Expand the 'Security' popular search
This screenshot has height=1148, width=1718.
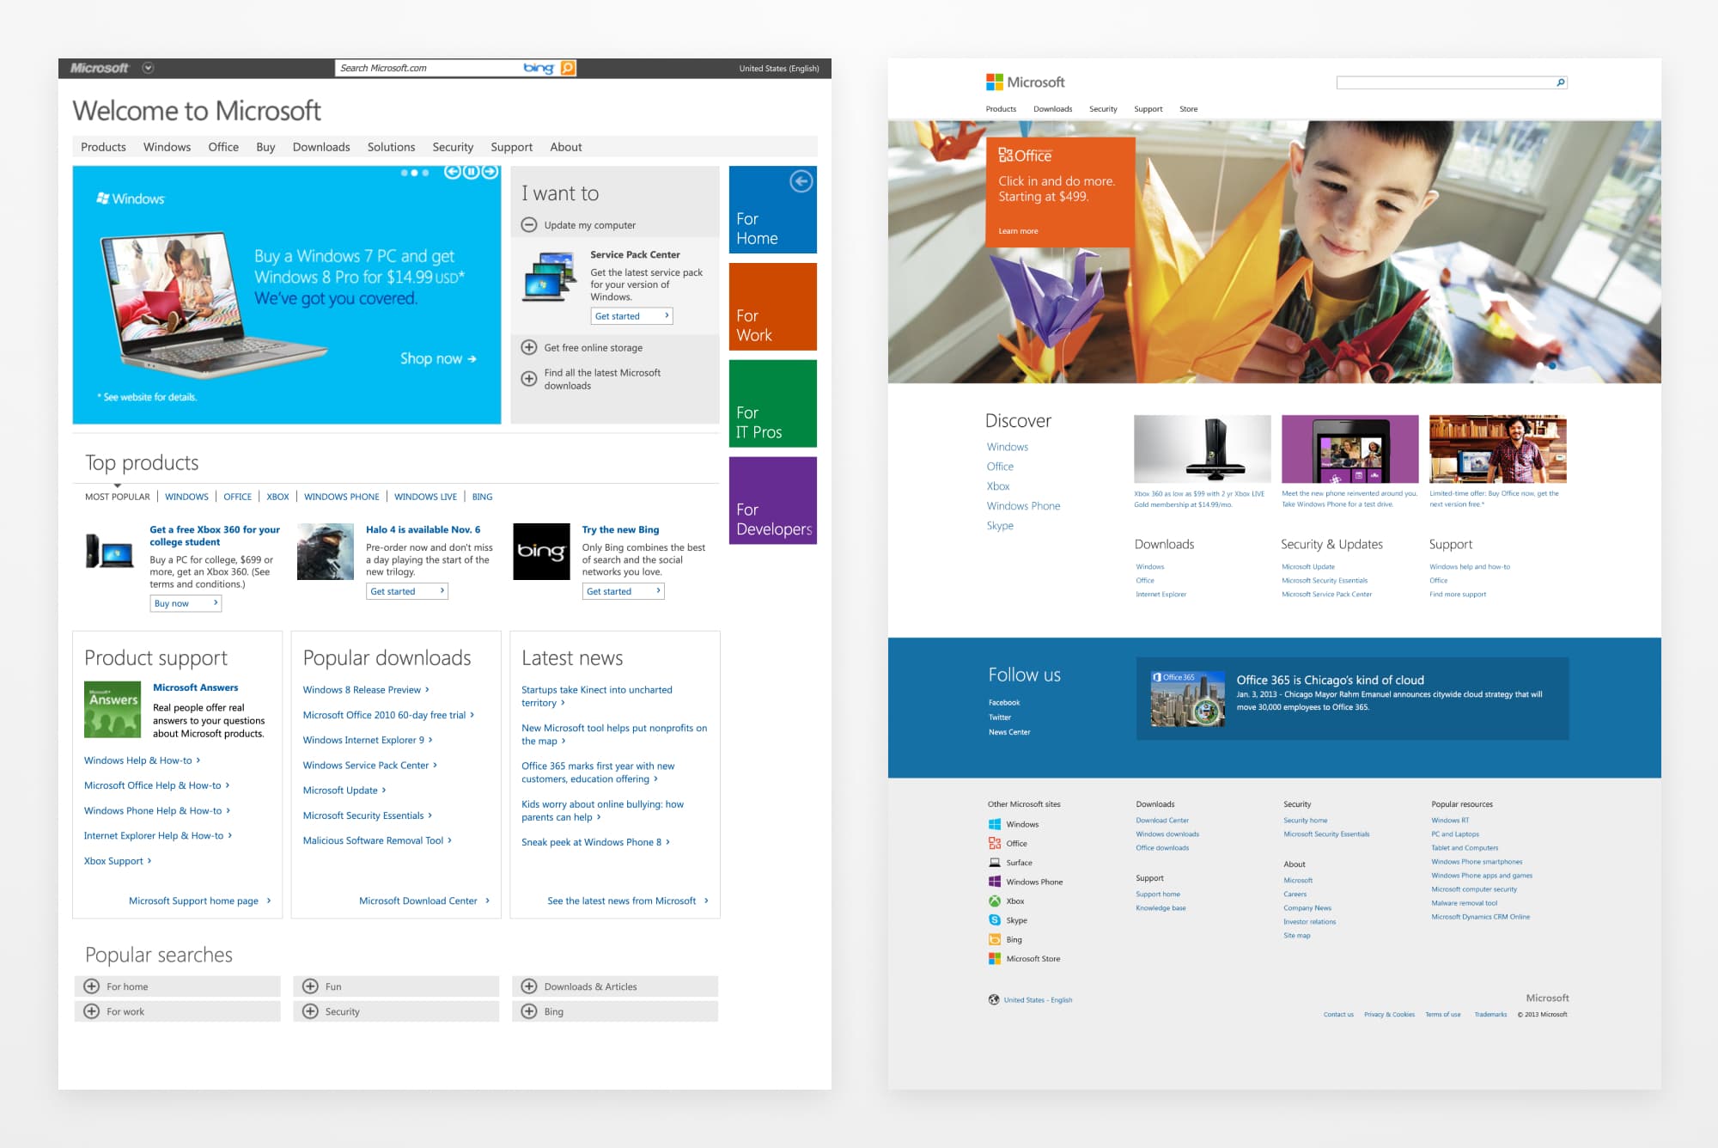(310, 1011)
